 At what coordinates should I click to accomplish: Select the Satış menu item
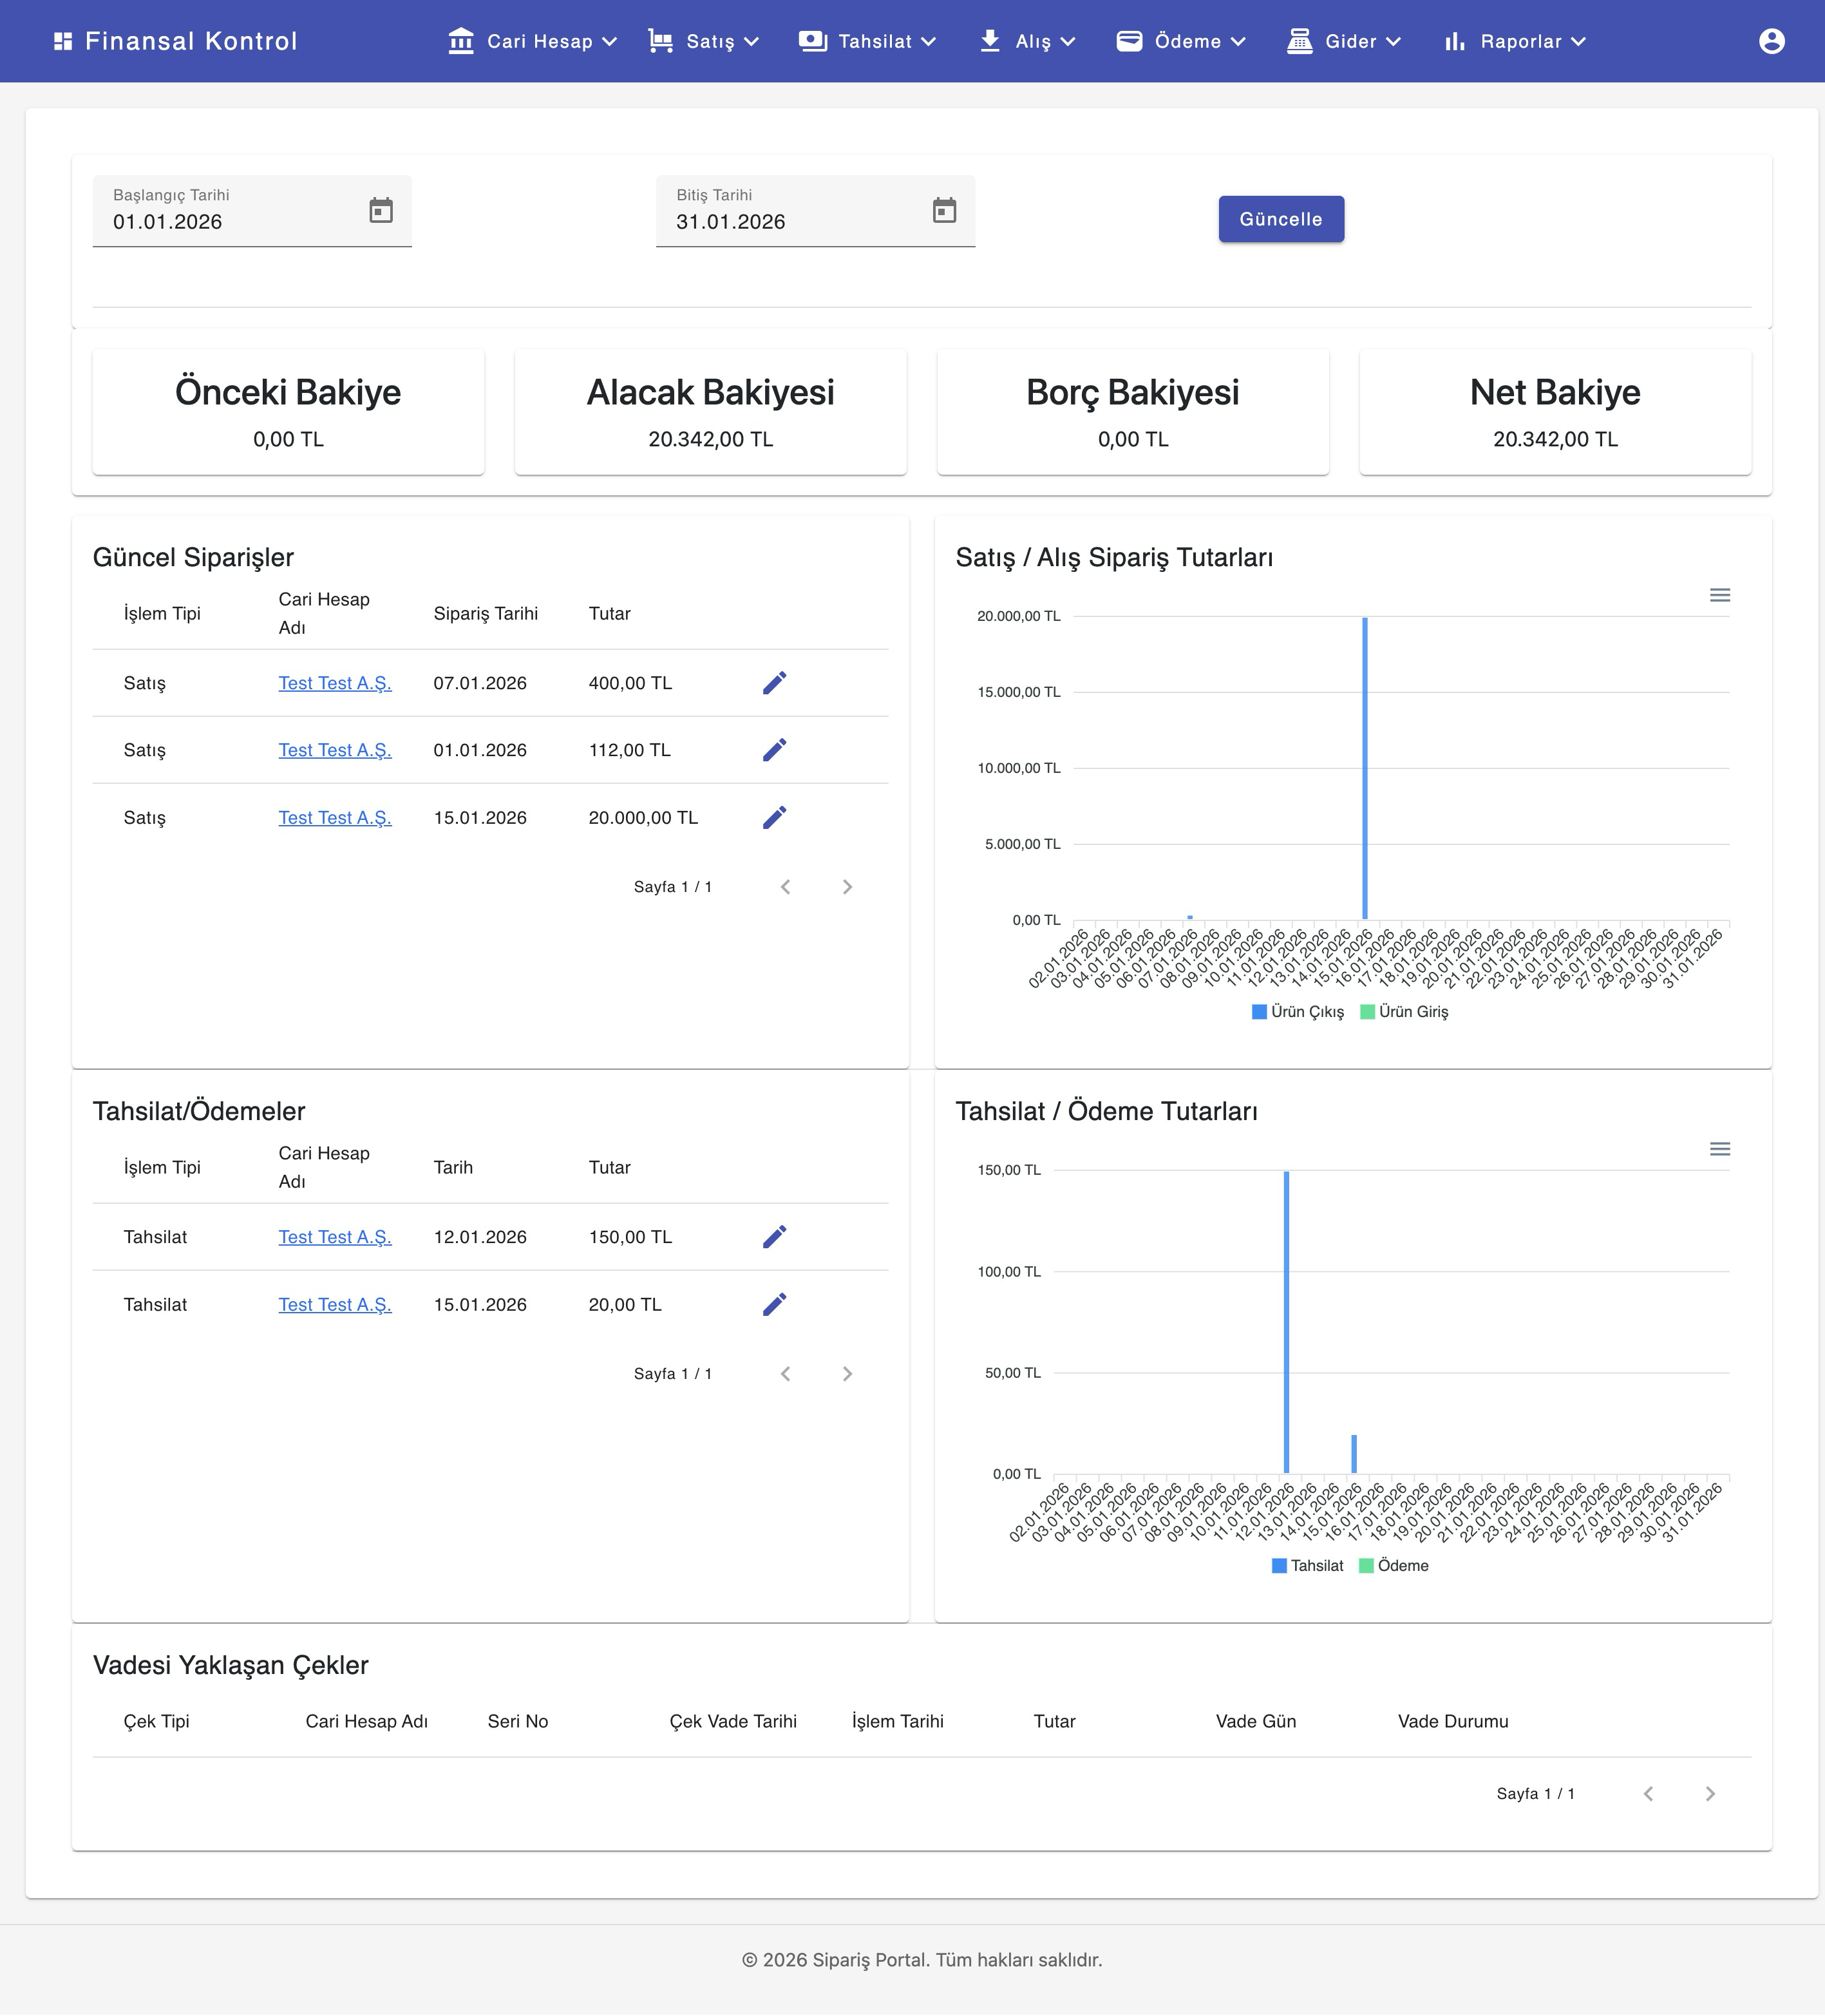pyautogui.click(x=712, y=41)
